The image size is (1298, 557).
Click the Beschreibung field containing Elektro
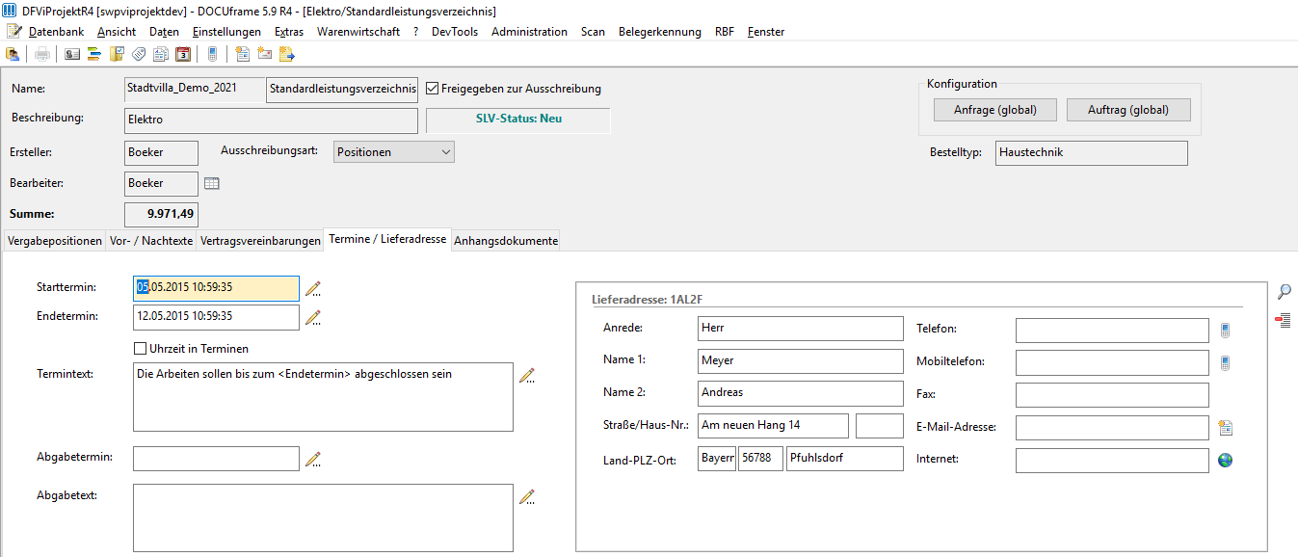pos(271,120)
